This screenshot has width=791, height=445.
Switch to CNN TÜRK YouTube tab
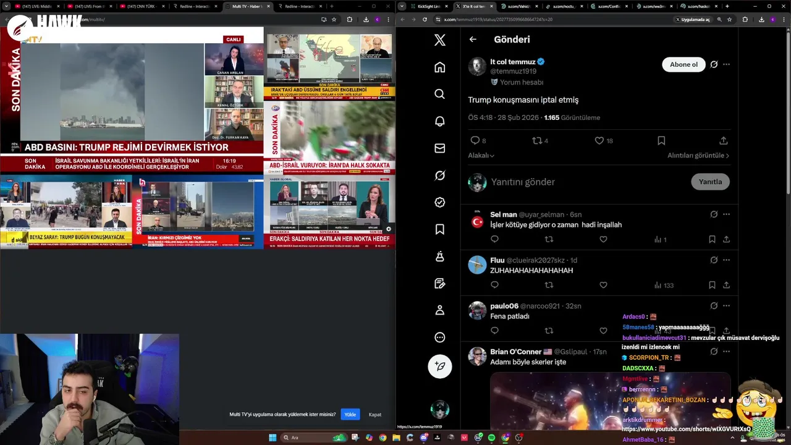click(143, 6)
